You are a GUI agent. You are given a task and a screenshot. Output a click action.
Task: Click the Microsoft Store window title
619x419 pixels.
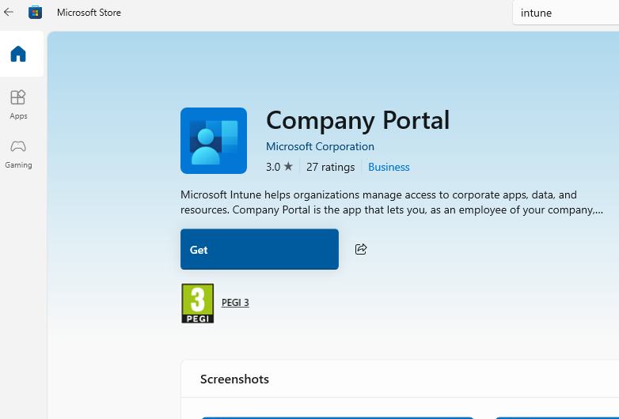[x=89, y=13]
